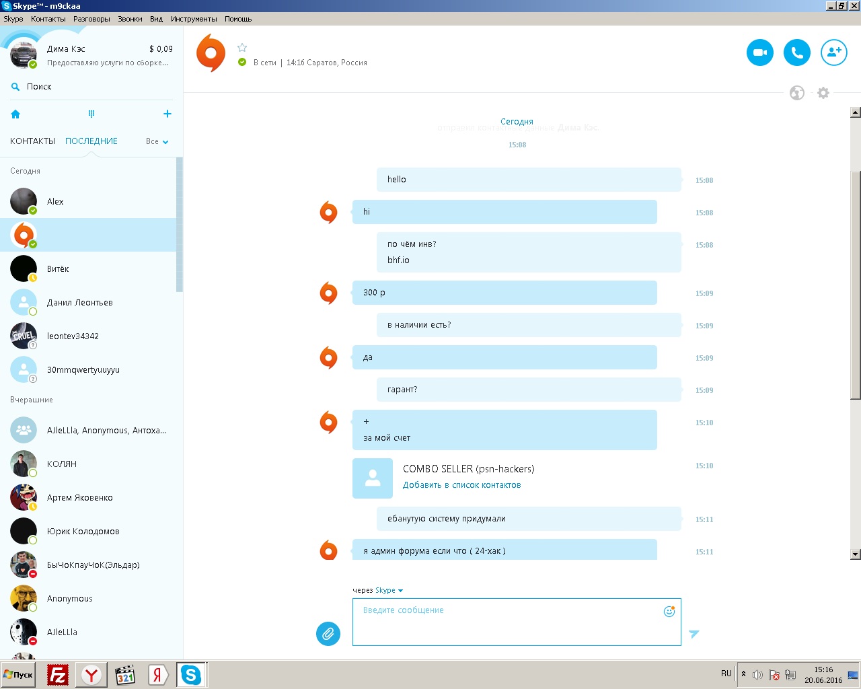
Task: Add people to the conversation
Action: (834, 52)
